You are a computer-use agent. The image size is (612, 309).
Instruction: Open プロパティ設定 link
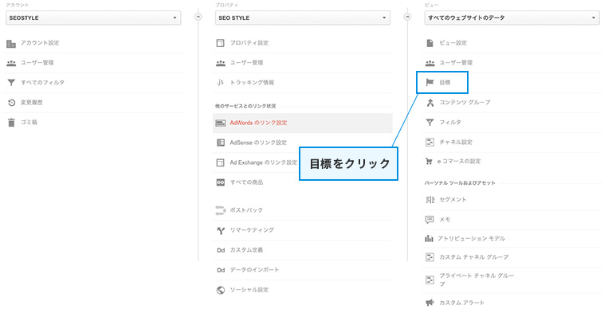pos(249,43)
